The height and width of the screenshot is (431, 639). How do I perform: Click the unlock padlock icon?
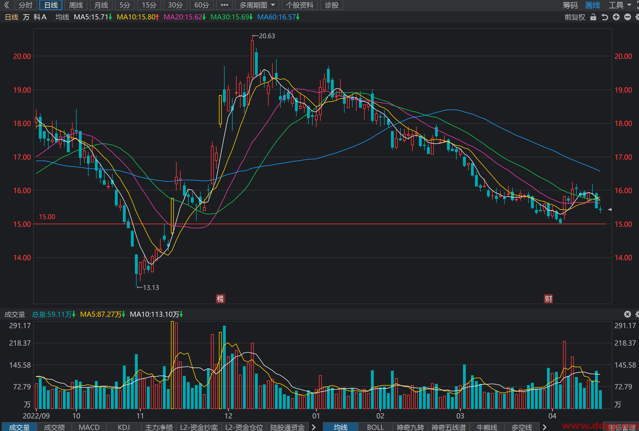coord(593,17)
